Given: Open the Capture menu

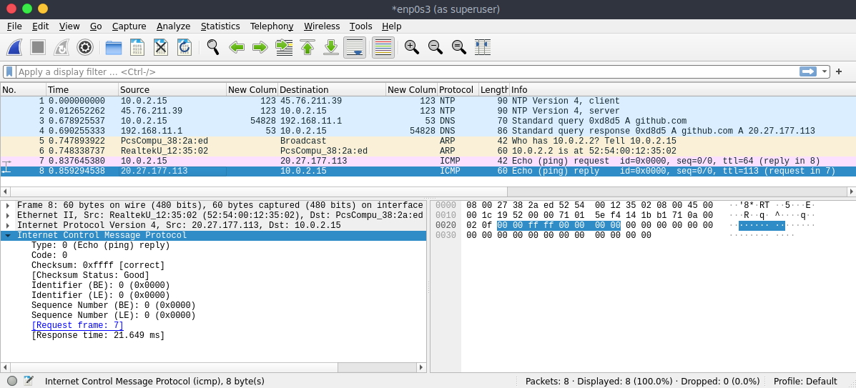Looking at the screenshot, I should click(129, 26).
